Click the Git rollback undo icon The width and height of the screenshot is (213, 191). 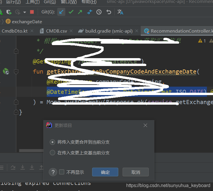point(109,12)
